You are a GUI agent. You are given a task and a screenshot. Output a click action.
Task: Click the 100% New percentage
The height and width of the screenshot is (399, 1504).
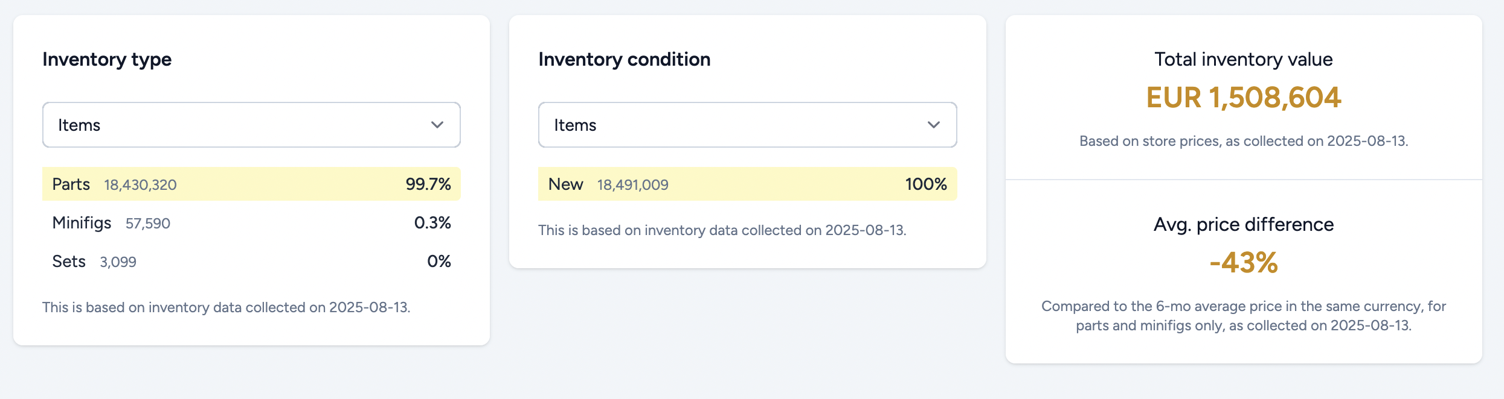click(x=926, y=184)
